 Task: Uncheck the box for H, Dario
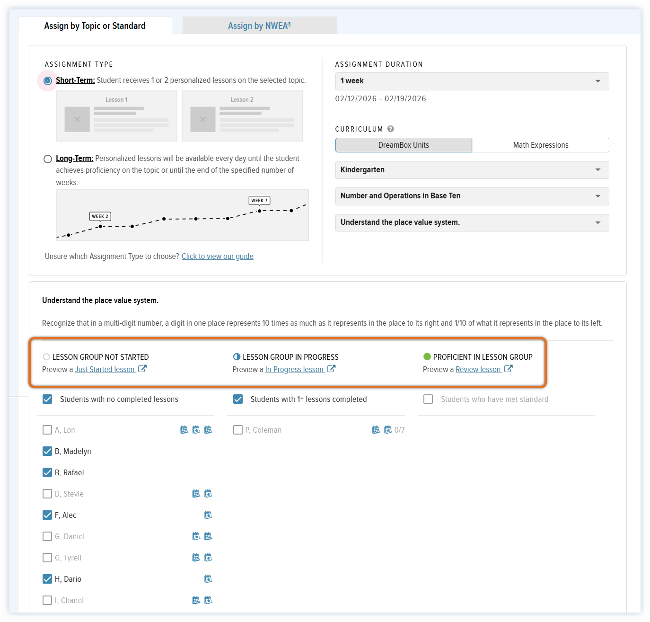(x=47, y=579)
